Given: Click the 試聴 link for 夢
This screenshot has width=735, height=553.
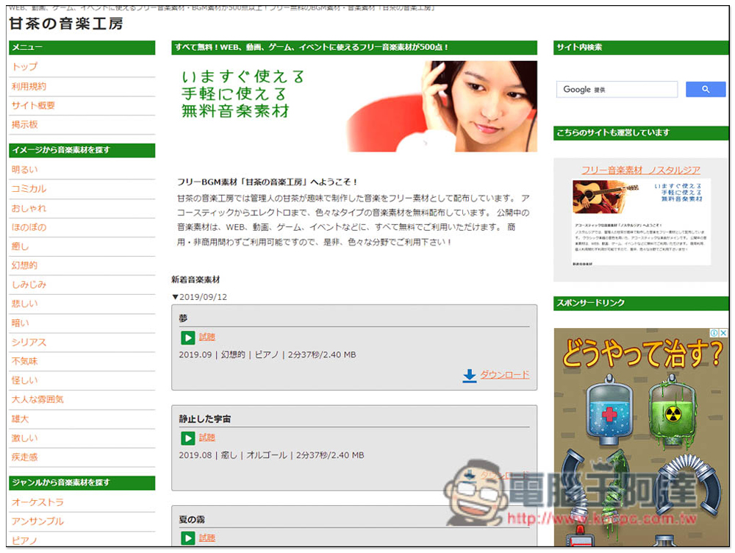Looking at the screenshot, I should (207, 337).
